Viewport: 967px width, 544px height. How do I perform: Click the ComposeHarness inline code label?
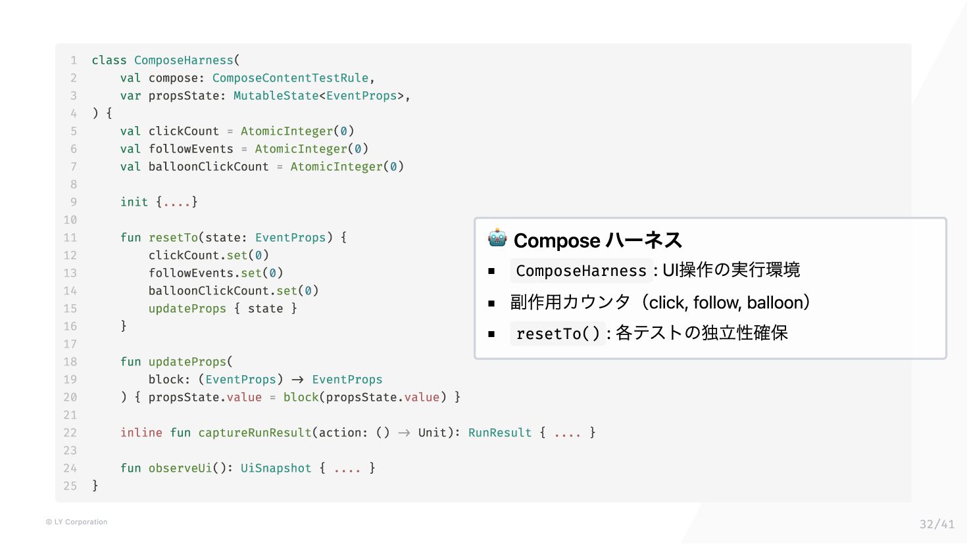pyautogui.click(x=582, y=271)
